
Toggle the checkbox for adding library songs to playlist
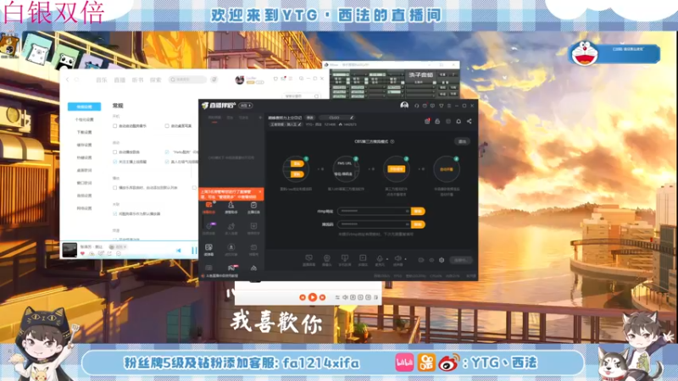point(114,188)
